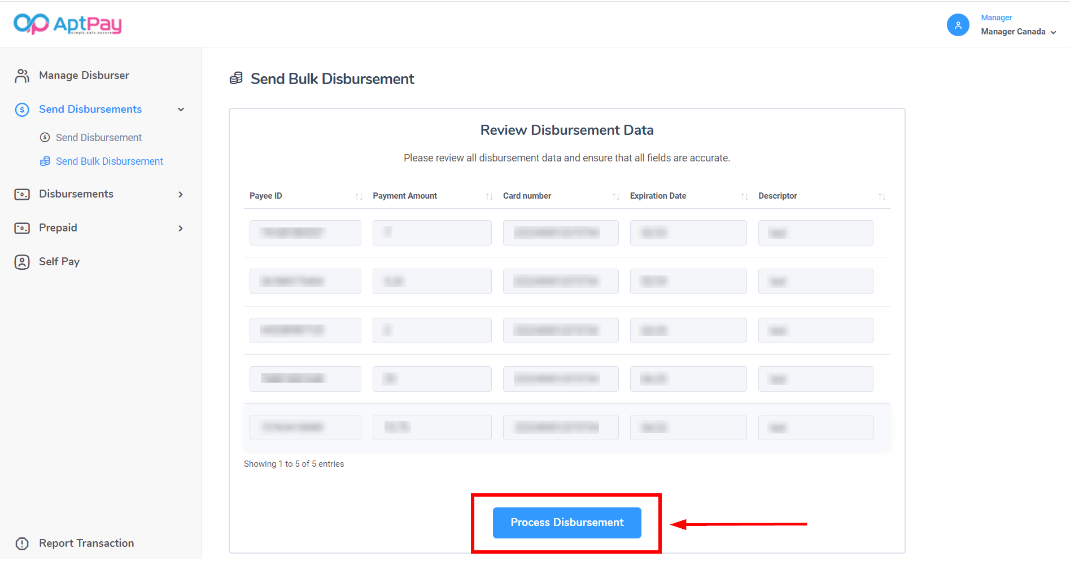The height and width of the screenshot is (561, 1070).
Task: Click the Send Disbursements dollar icon
Action: (x=22, y=109)
